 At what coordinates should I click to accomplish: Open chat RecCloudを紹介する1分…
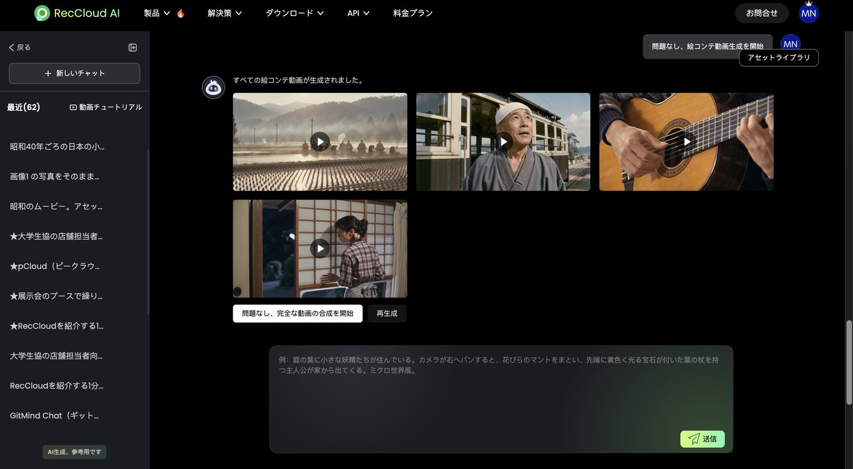pos(57,386)
